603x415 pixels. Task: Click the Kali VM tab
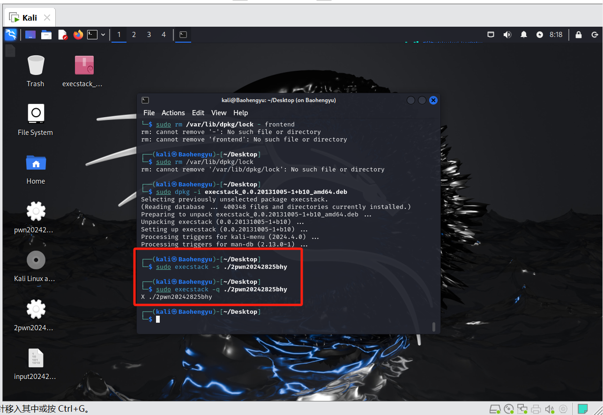30,18
